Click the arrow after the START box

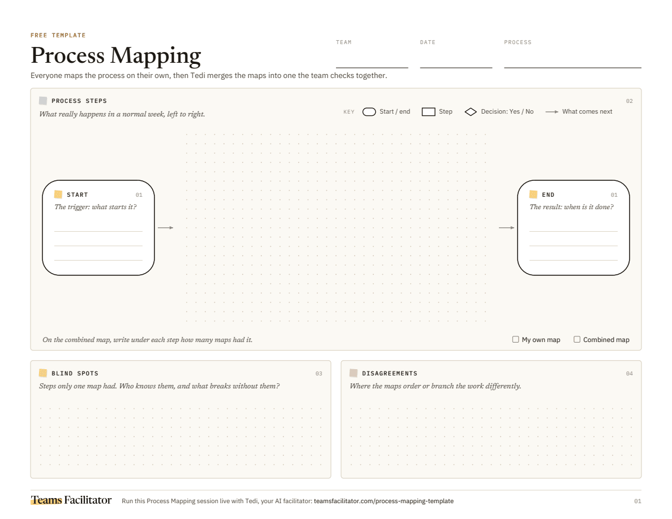coord(165,228)
